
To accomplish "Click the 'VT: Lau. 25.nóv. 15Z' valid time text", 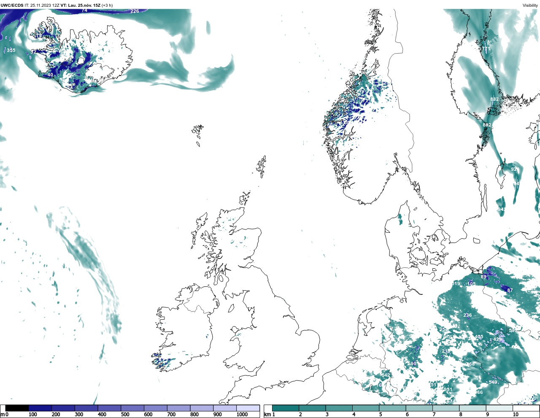I will (81, 5).
